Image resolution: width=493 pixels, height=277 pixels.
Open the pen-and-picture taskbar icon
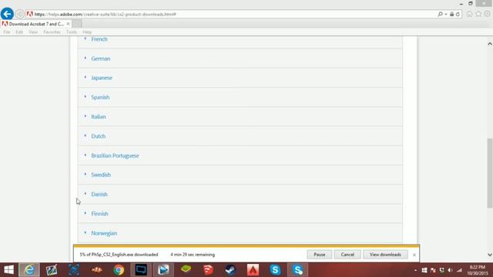coord(52,270)
